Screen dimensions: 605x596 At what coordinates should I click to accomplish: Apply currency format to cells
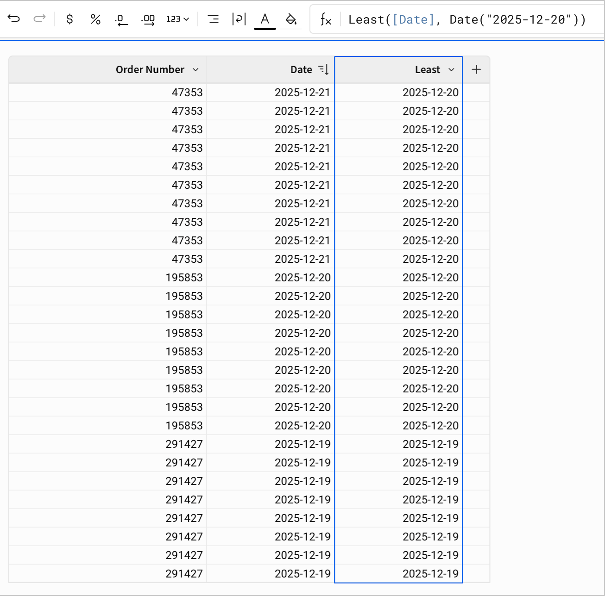(x=69, y=19)
